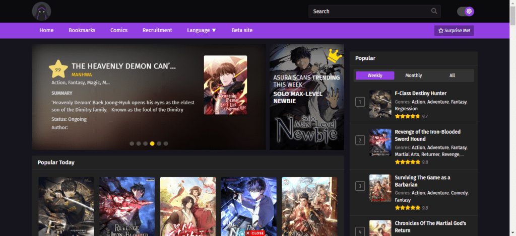Open Revenge of Iron-Blooded cover in Popular Today
516x236 pixels.
(127, 206)
